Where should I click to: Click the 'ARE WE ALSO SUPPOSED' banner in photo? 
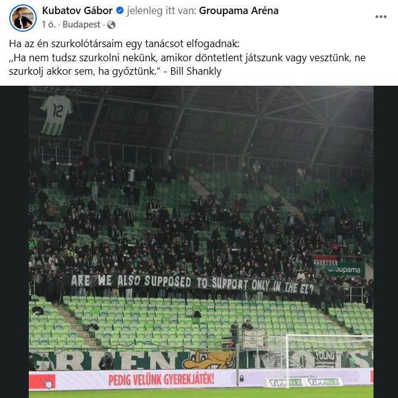coord(192,283)
